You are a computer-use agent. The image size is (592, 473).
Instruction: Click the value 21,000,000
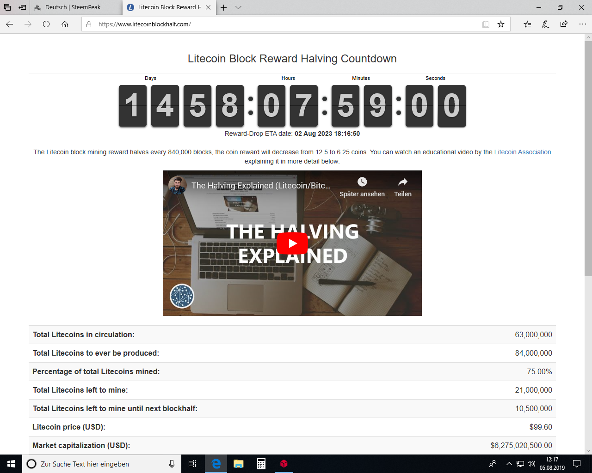pyautogui.click(x=533, y=390)
